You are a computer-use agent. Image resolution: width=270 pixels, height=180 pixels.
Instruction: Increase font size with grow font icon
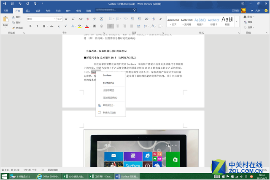66,19
